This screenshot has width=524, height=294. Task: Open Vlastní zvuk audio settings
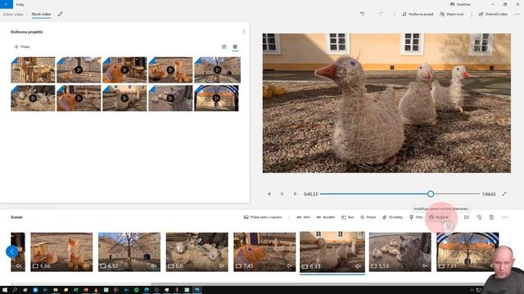[452, 15]
